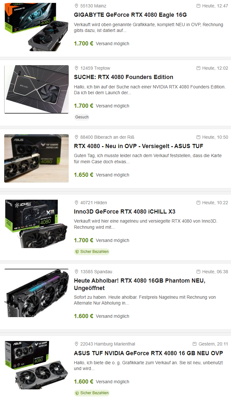The height and width of the screenshot is (401, 231).
Task: Open the Inno3D GeForce RTX 4080 iCHILL X3 title
Action: [125, 212]
